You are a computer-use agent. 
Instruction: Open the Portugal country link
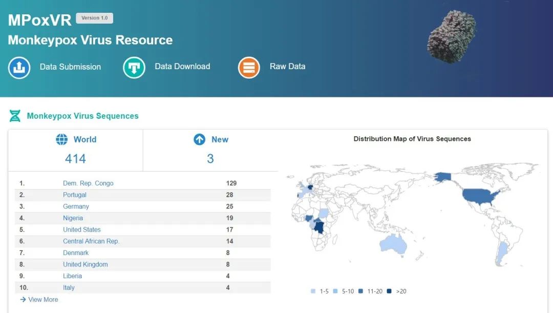pos(75,195)
